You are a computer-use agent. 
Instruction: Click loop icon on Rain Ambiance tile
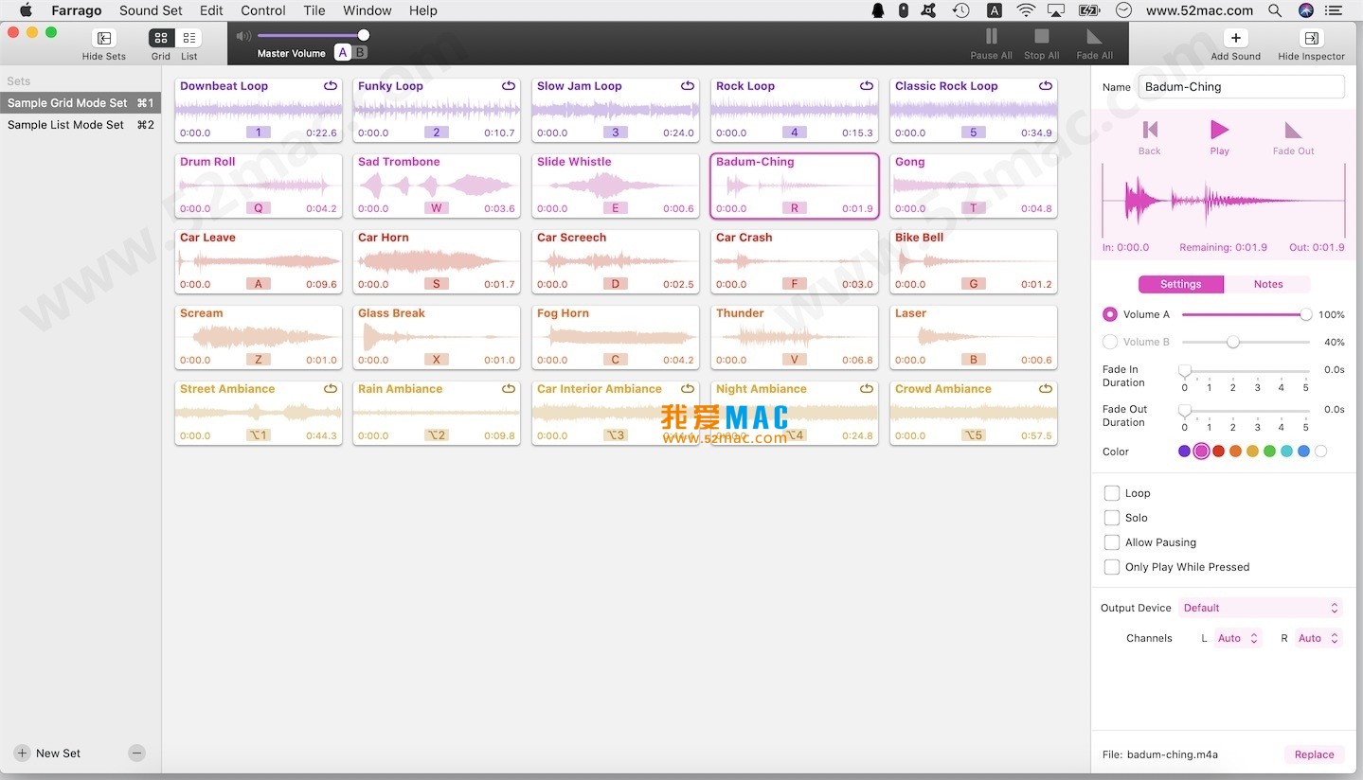click(x=509, y=388)
